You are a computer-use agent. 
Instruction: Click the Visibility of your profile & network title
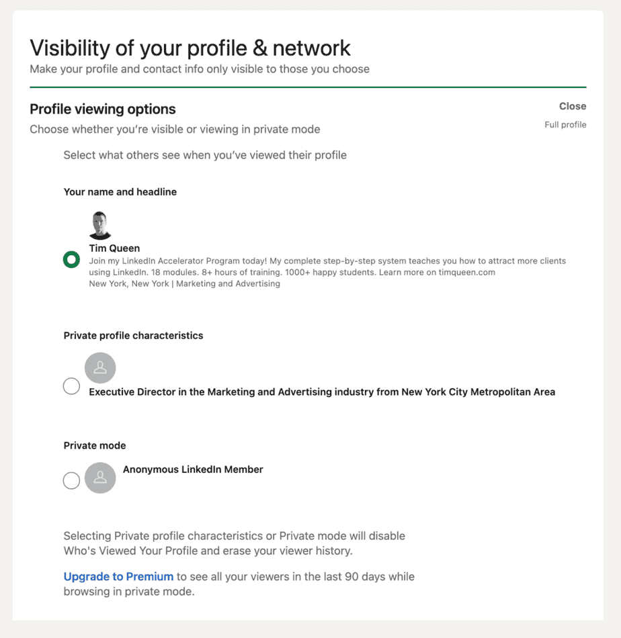(x=190, y=48)
